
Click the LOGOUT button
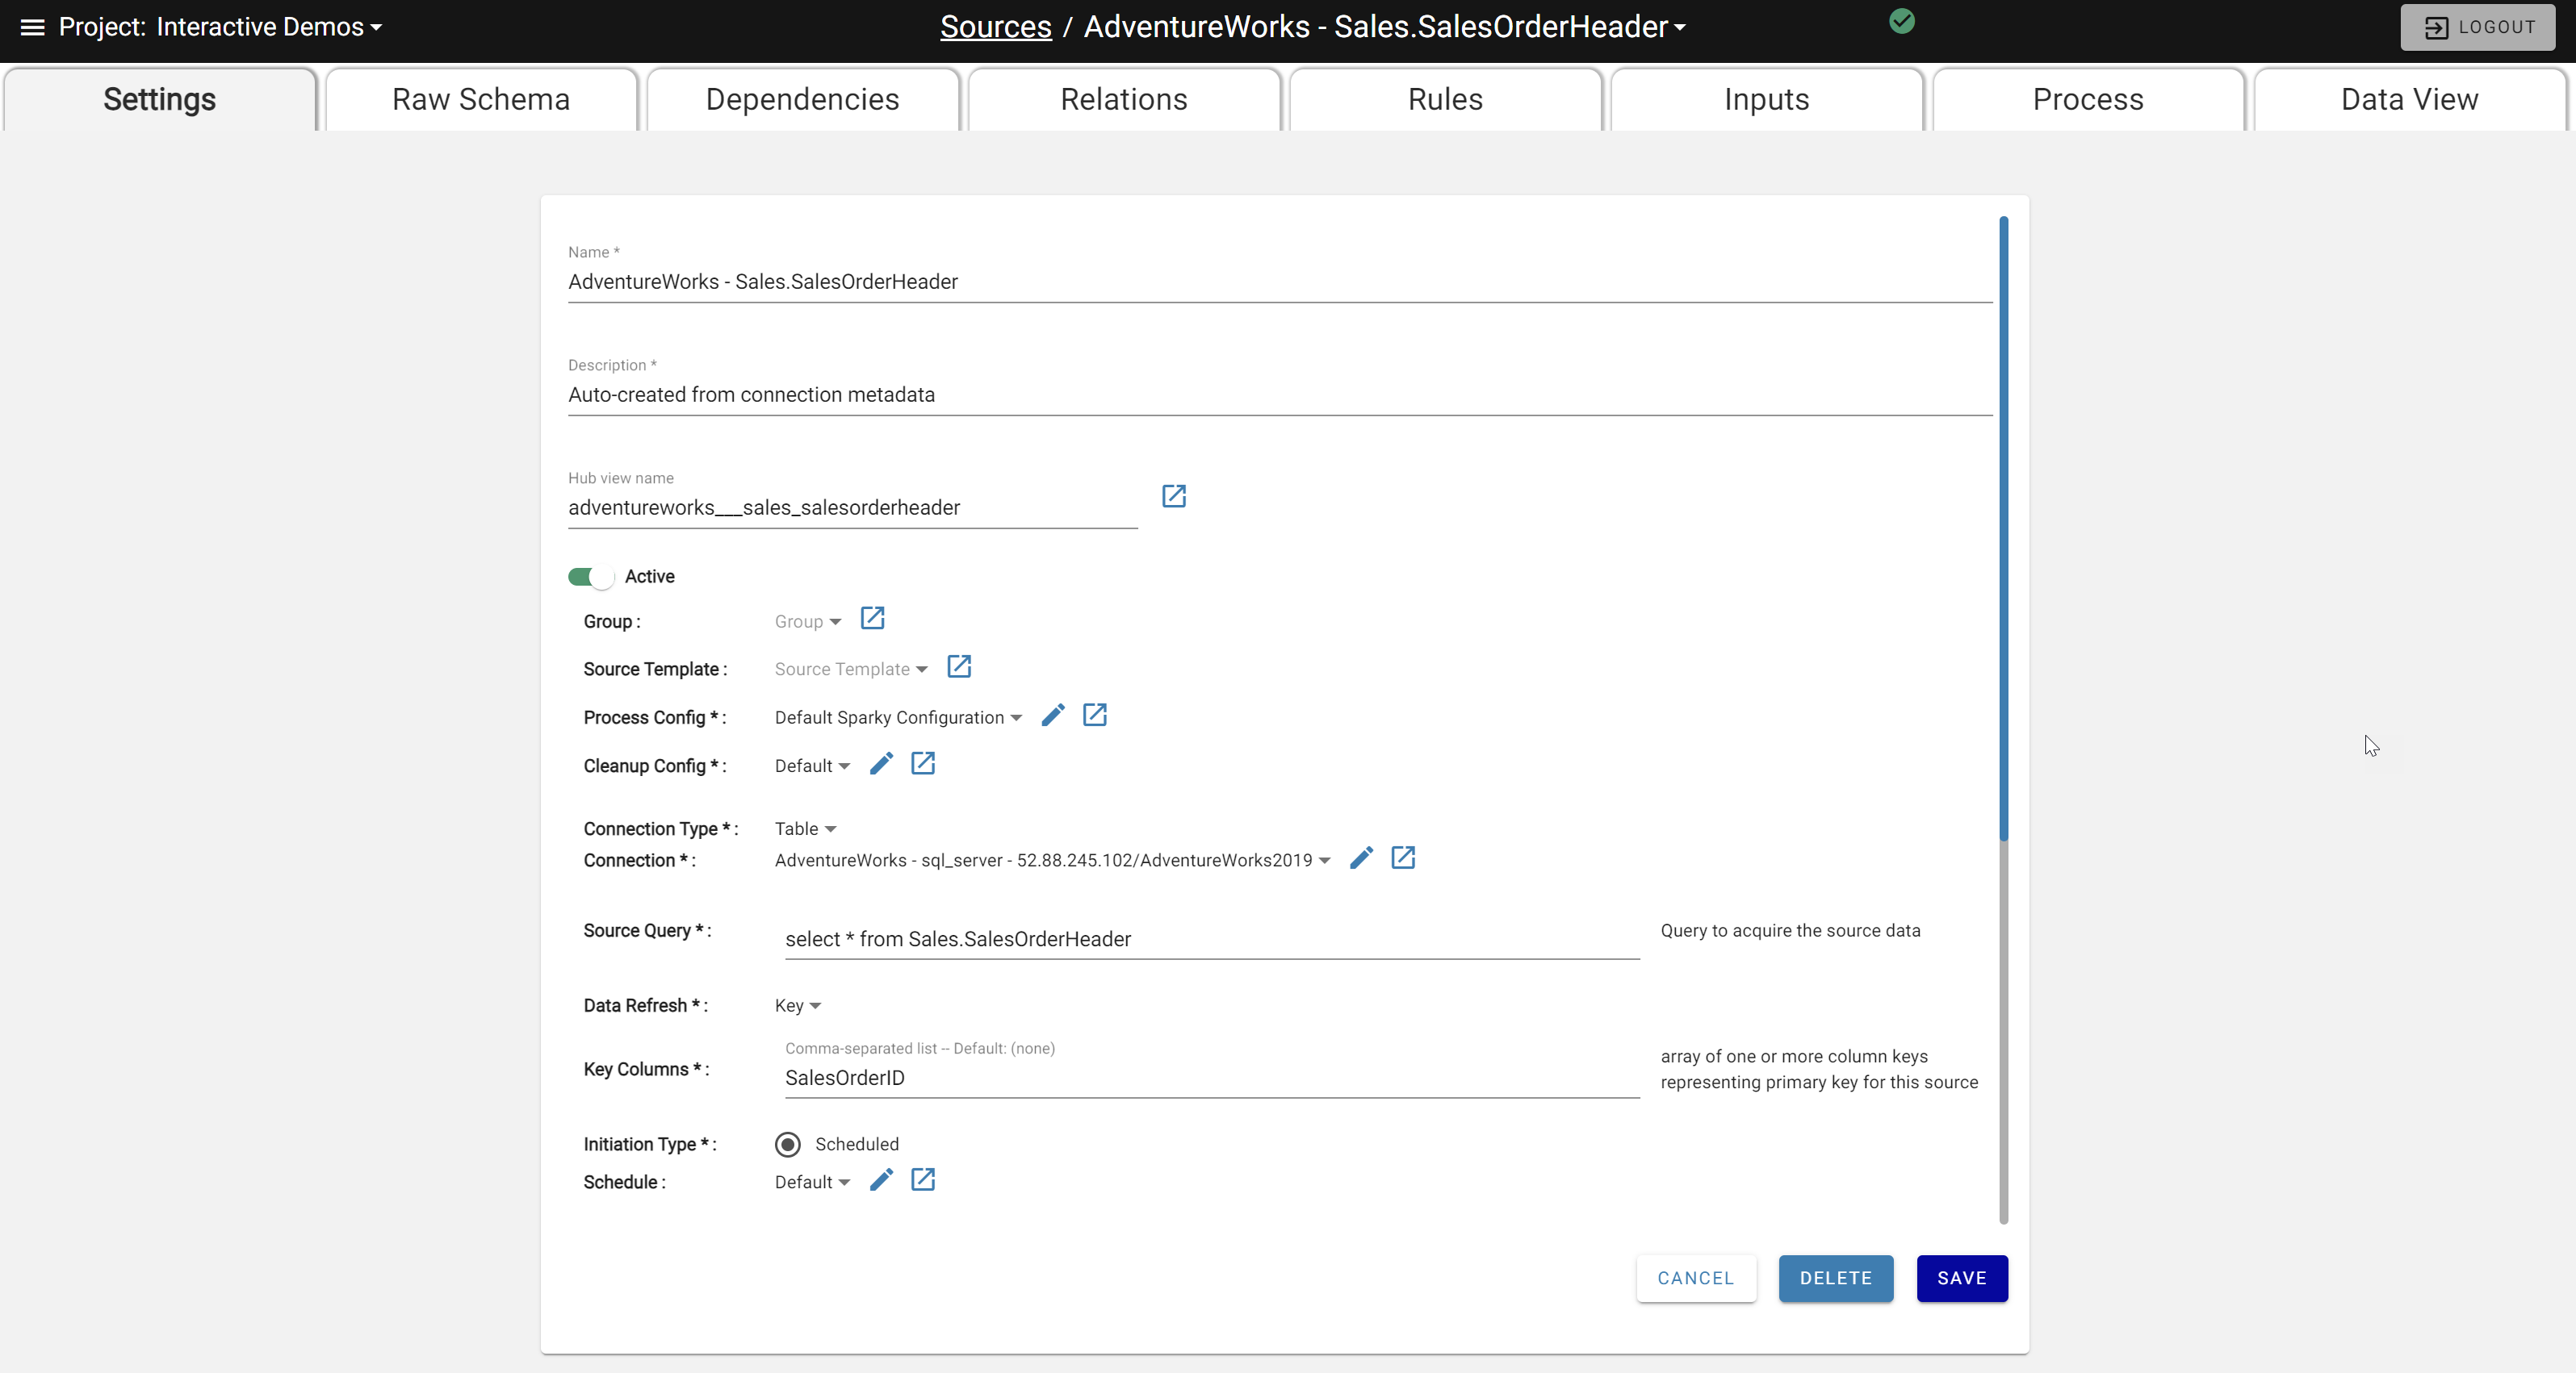(x=2477, y=27)
